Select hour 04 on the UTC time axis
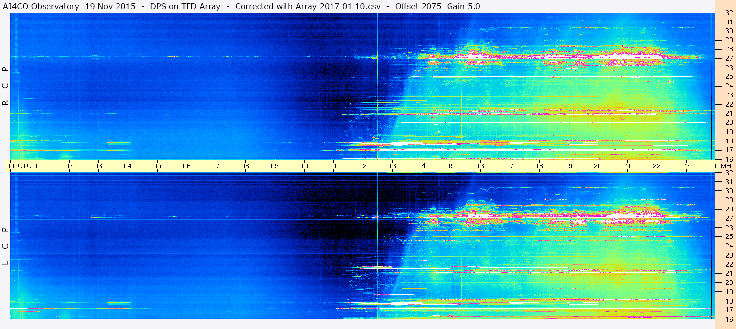Viewport: 736px width, 329px height. (x=128, y=166)
